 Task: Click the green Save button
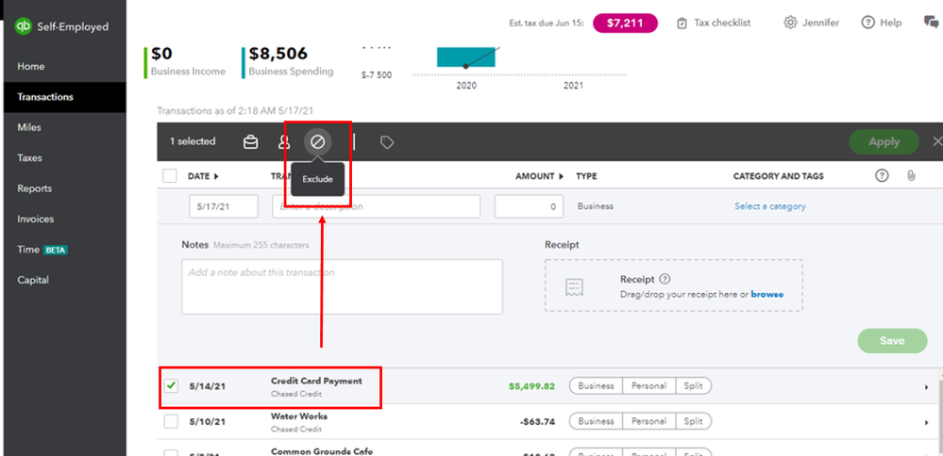point(892,340)
